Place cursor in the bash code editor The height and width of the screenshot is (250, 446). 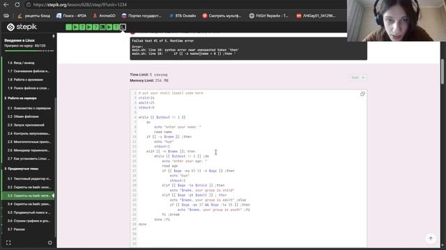tap(248, 169)
